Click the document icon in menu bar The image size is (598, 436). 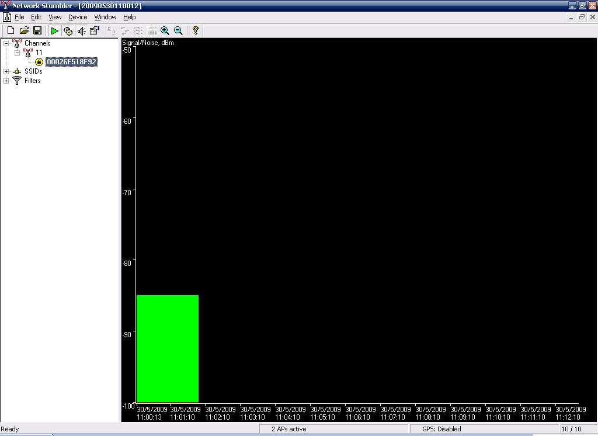[x=7, y=17]
